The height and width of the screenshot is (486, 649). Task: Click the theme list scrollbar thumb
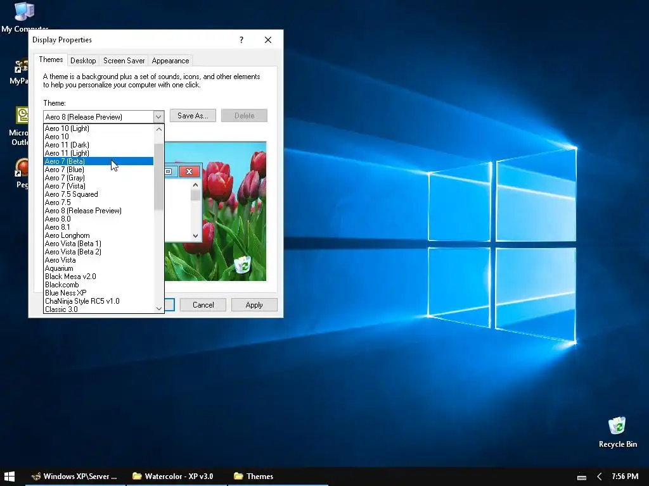coord(158,177)
